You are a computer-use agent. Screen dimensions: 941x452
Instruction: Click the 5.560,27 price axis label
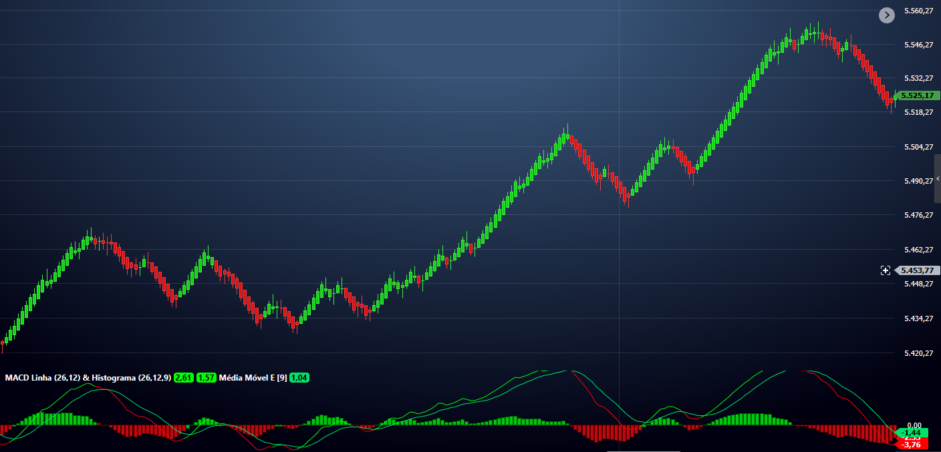pyautogui.click(x=918, y=11)
